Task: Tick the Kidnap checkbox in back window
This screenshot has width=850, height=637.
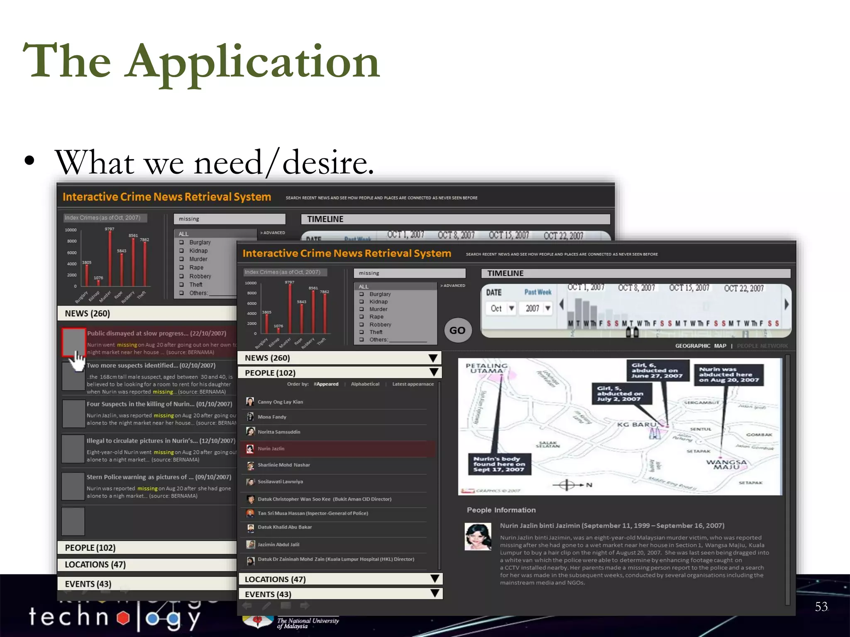Action: 181,250
